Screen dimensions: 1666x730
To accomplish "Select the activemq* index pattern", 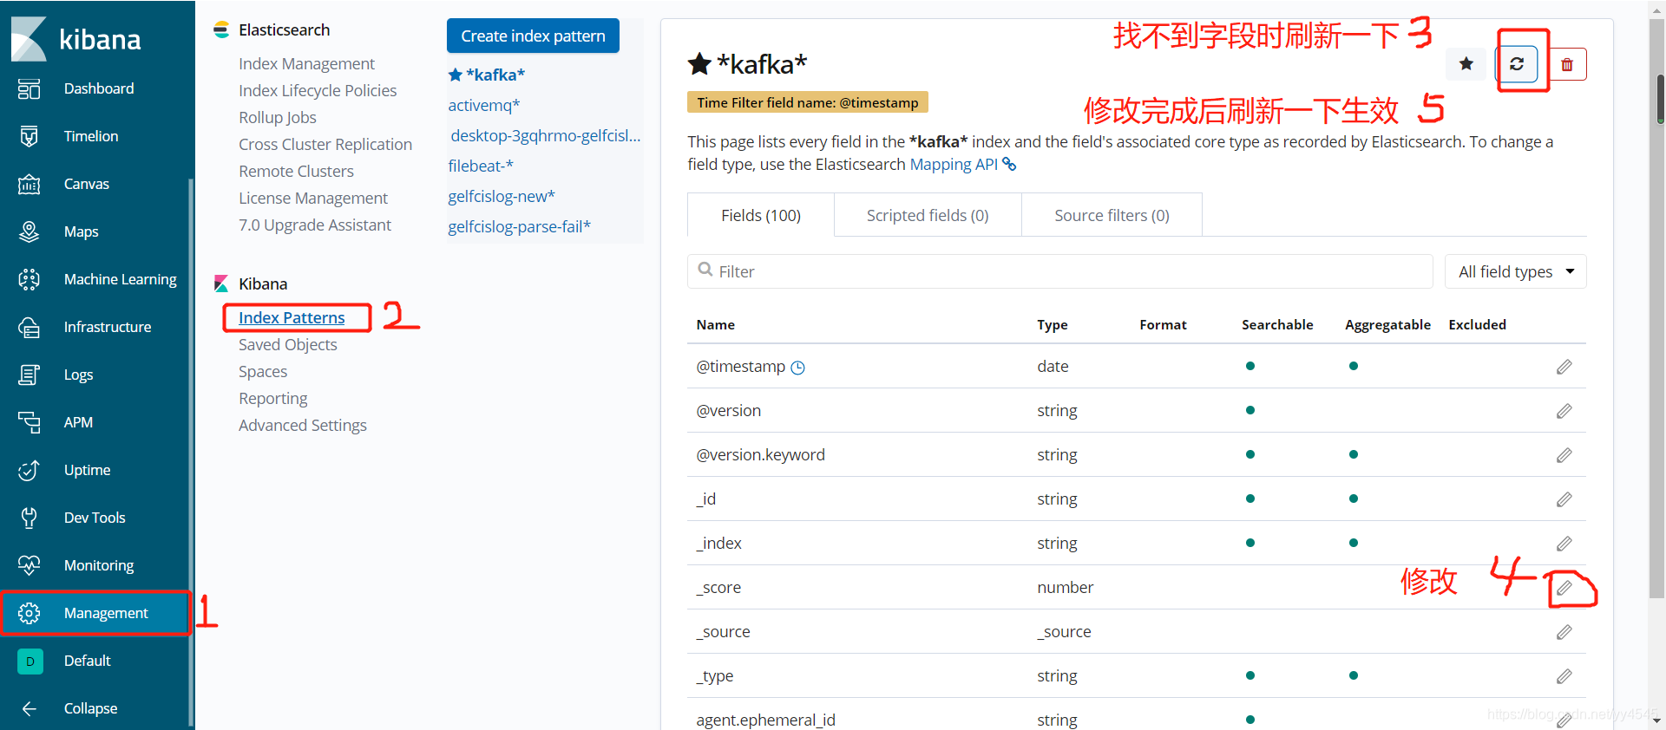I will pos(483,105).
